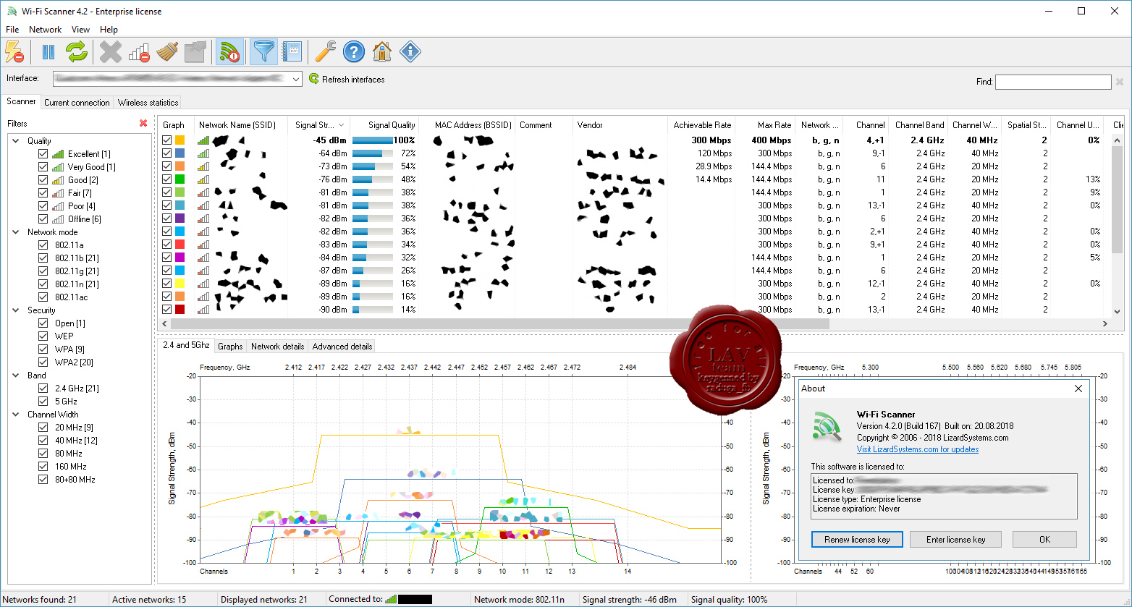Click the red X in Filters header
1132x607 pixels.
tap(143, 124)
